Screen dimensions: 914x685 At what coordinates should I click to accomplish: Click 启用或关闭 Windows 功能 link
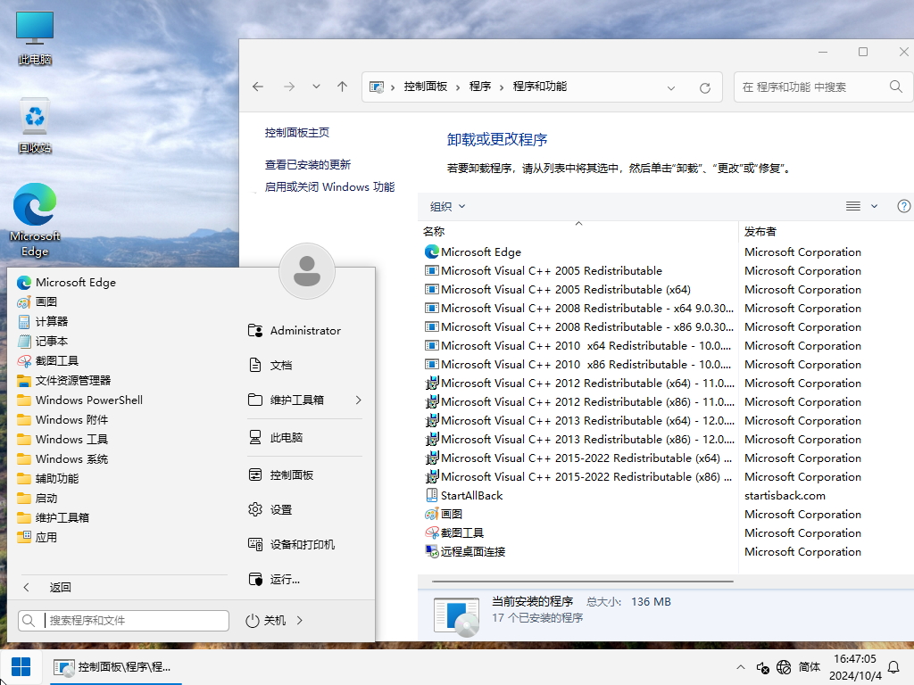click(329, 187)
